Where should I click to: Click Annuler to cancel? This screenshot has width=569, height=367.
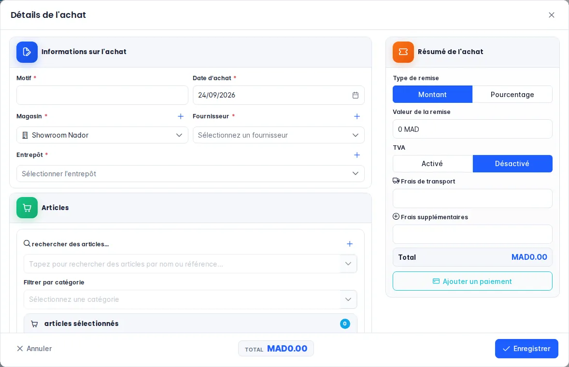(x=34, y=349)
